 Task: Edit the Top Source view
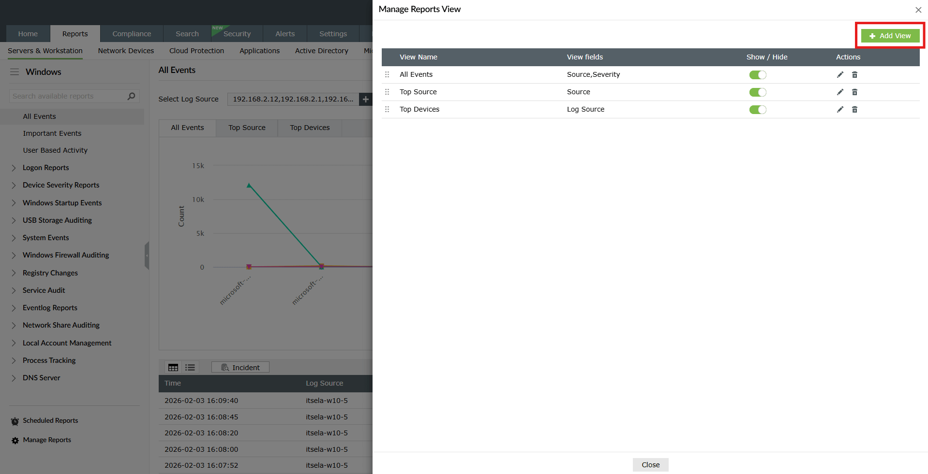(x=840, y=92)
